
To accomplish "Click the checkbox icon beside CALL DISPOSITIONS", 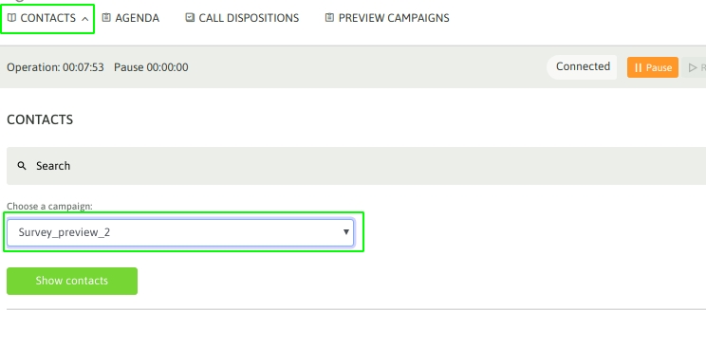I will coord(190,18).
